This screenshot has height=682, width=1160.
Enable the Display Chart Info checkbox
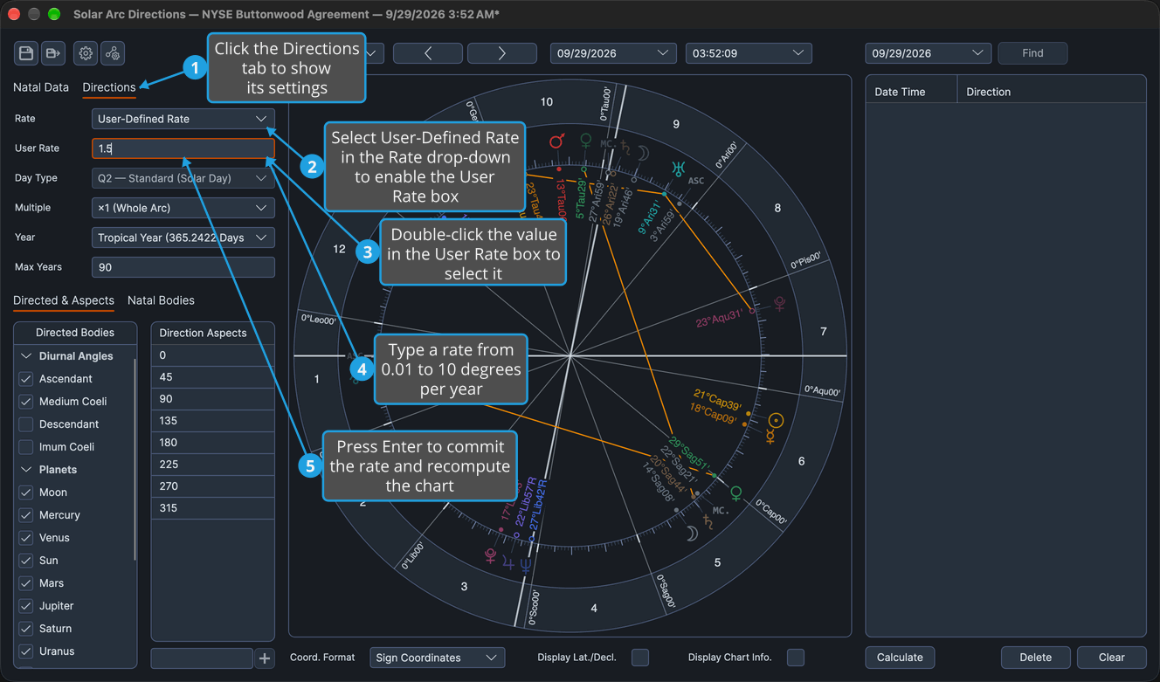(x=795, y=658)
